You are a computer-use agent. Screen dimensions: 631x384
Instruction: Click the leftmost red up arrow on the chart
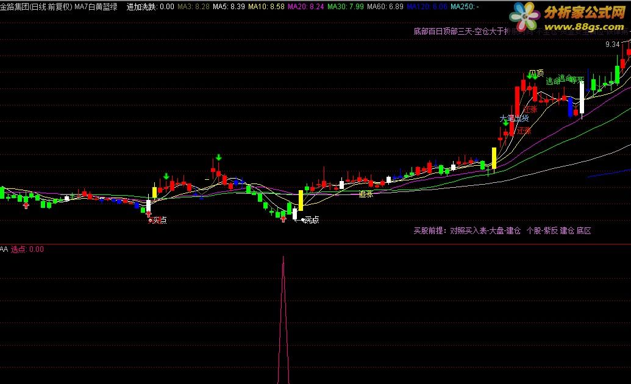[26, 205]
